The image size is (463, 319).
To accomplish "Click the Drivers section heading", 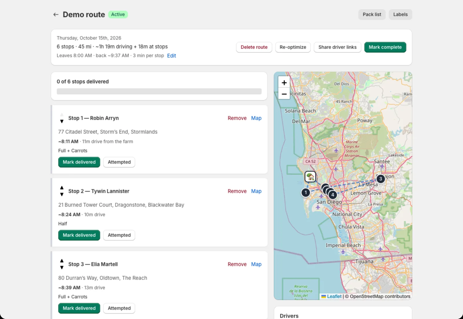I will [x=289, y=316].
